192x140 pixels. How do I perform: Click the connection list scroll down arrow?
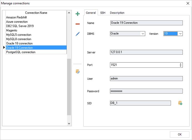point(69,123)
